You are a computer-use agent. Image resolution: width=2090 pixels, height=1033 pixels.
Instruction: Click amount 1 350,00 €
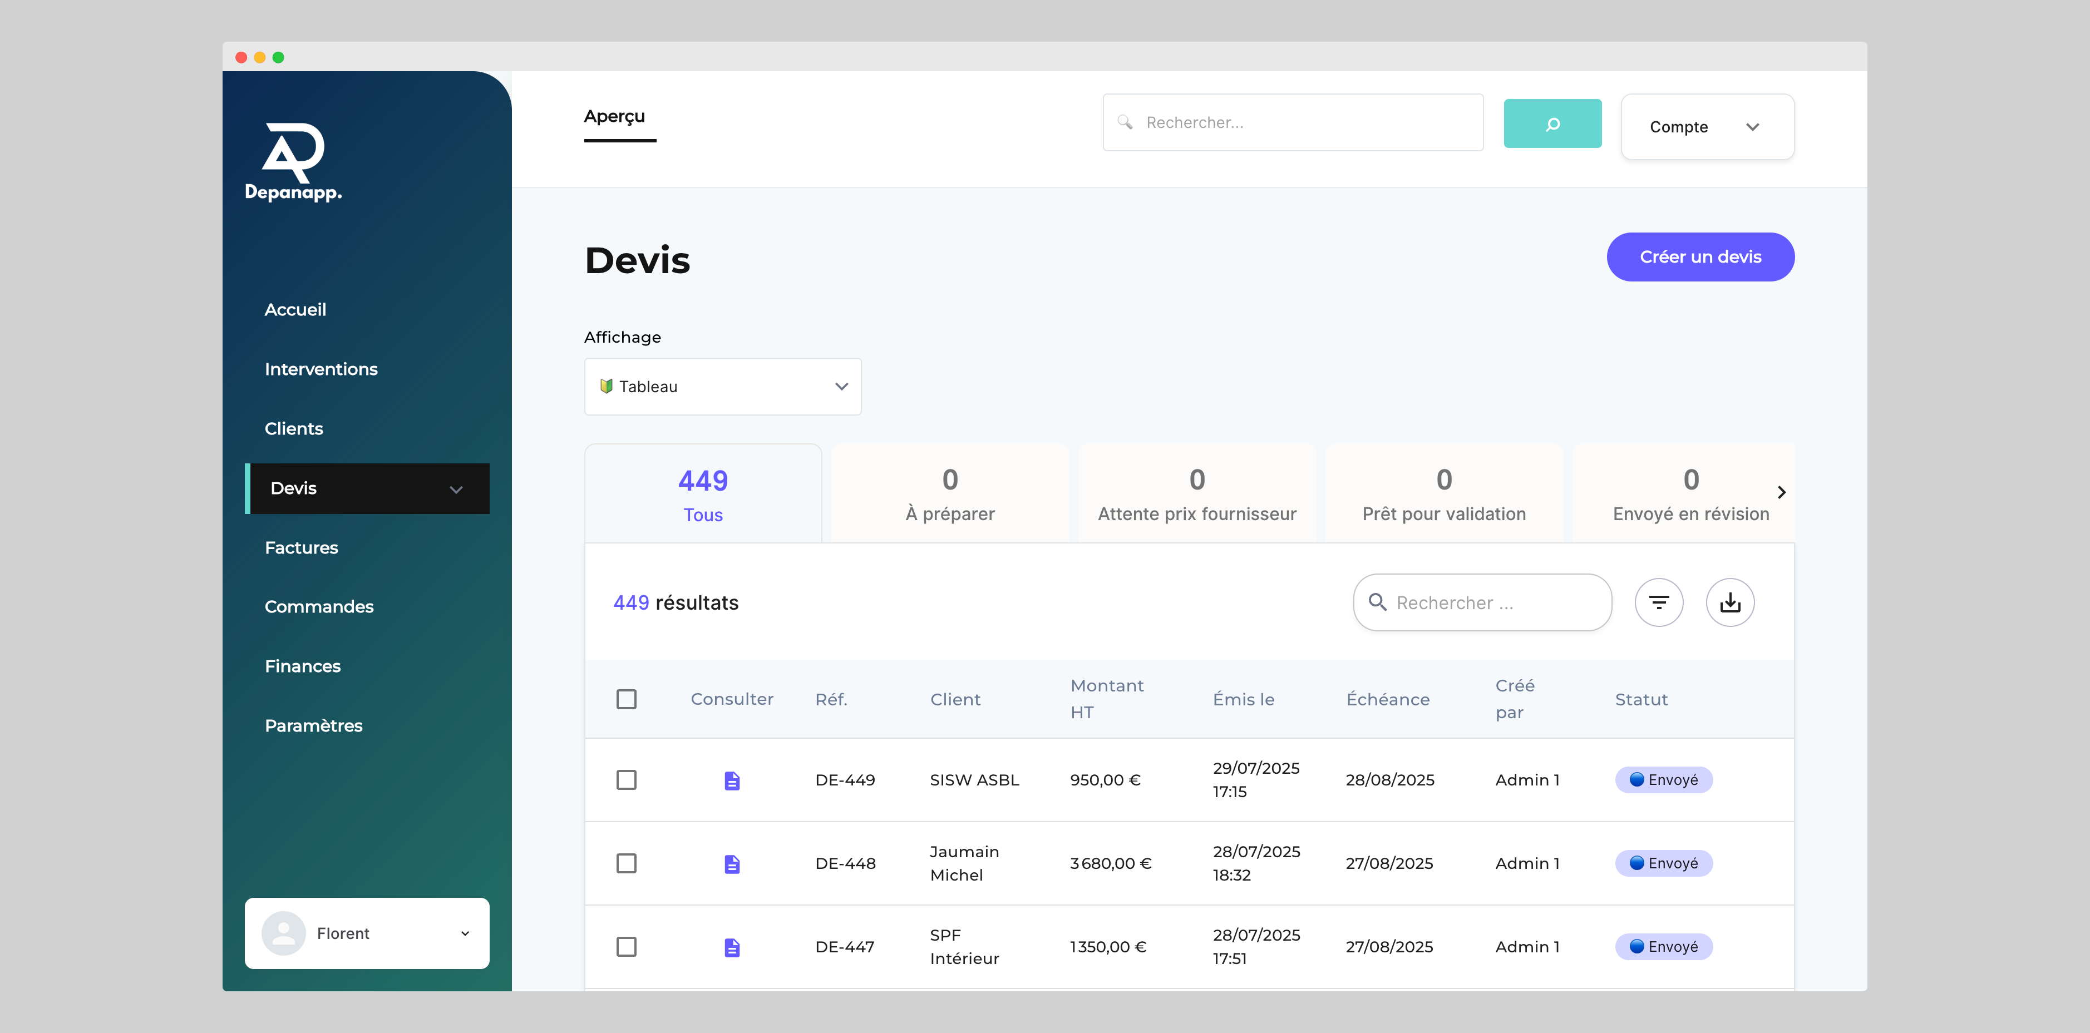click(x=1108, y=947)
